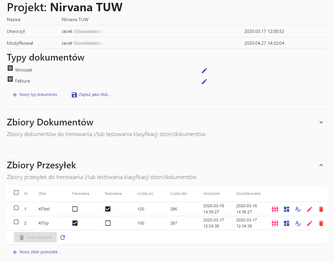Select the spell-check A icon for KITyp
334x262 pixels.
pyautogui.click(x=298, y=223)
